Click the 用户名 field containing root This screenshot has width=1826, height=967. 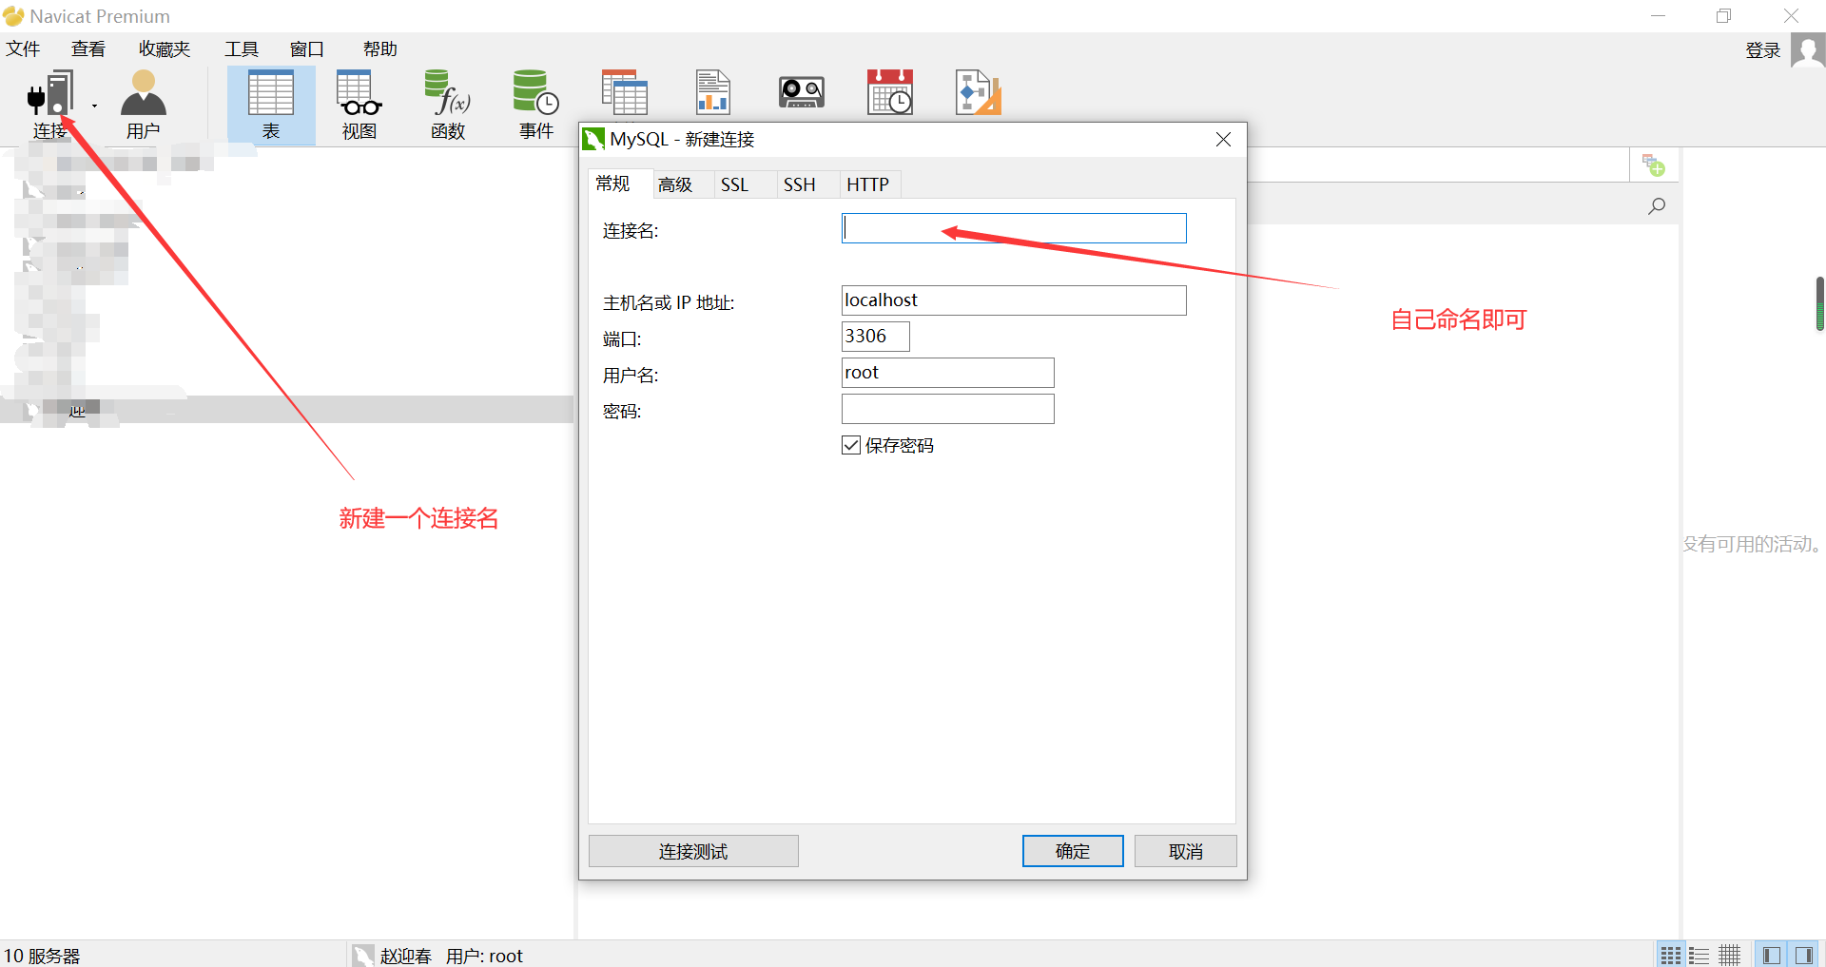[948, 373]
